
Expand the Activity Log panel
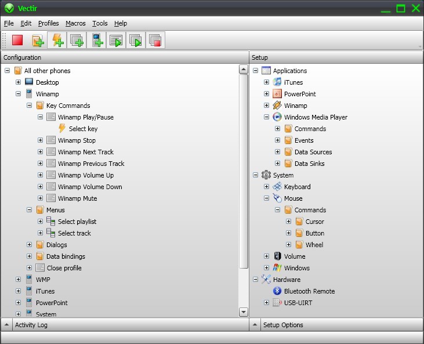tap(6, 325)
